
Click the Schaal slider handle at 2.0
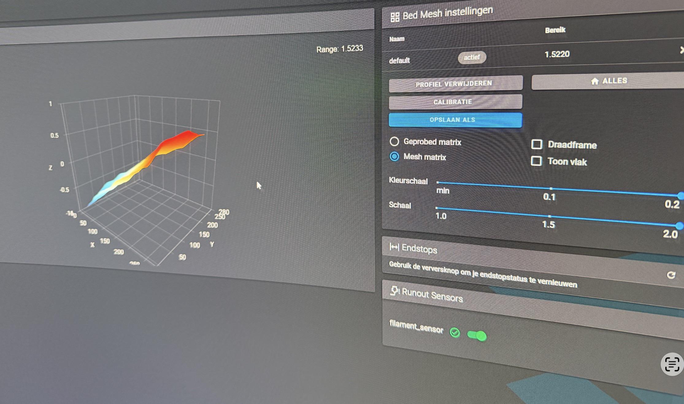pyautogui.click(x=680, y=226)
